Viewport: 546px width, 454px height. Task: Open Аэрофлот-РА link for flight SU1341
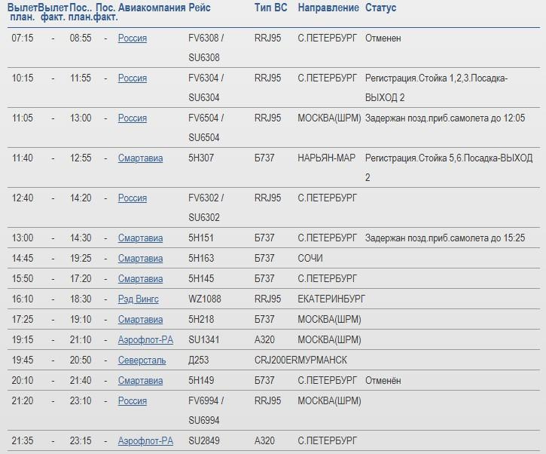(x=145, y=339)
